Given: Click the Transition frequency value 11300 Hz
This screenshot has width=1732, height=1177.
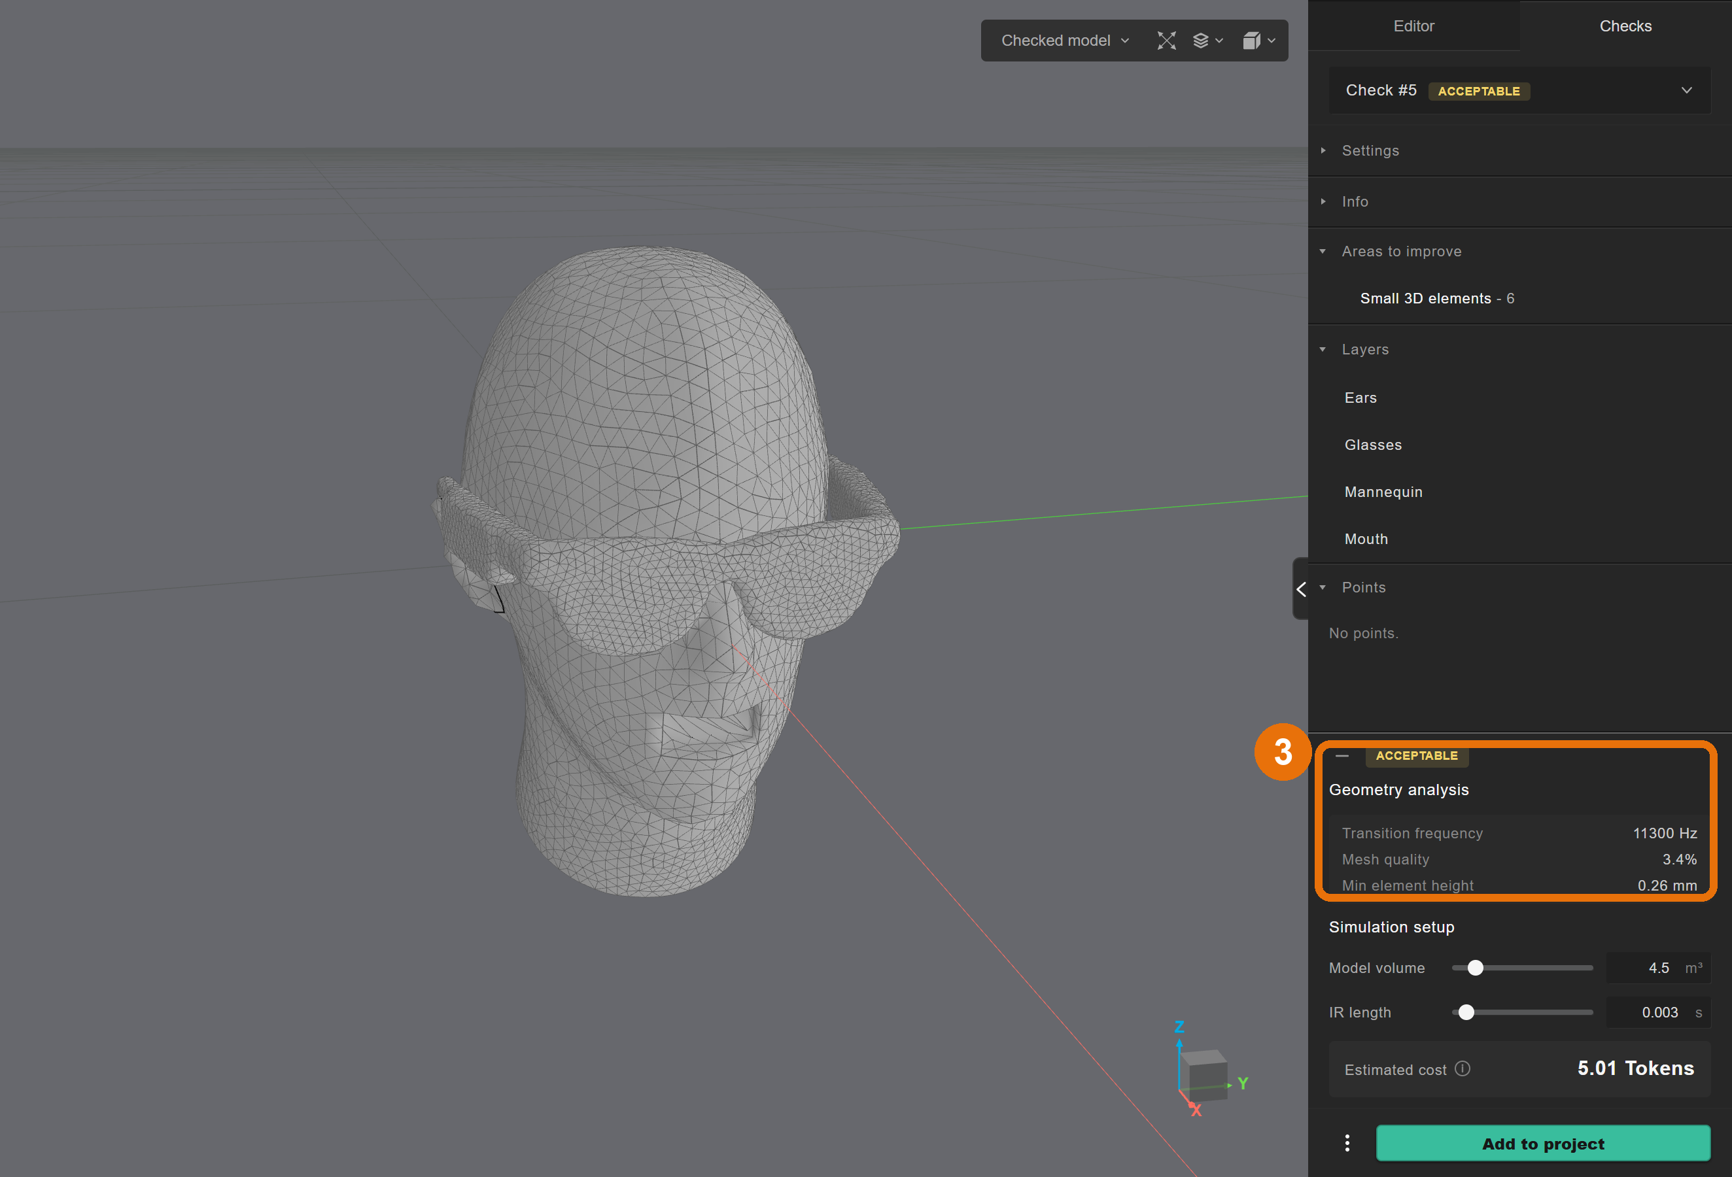Looking at the screenshot, I should tap(1664, 833).
